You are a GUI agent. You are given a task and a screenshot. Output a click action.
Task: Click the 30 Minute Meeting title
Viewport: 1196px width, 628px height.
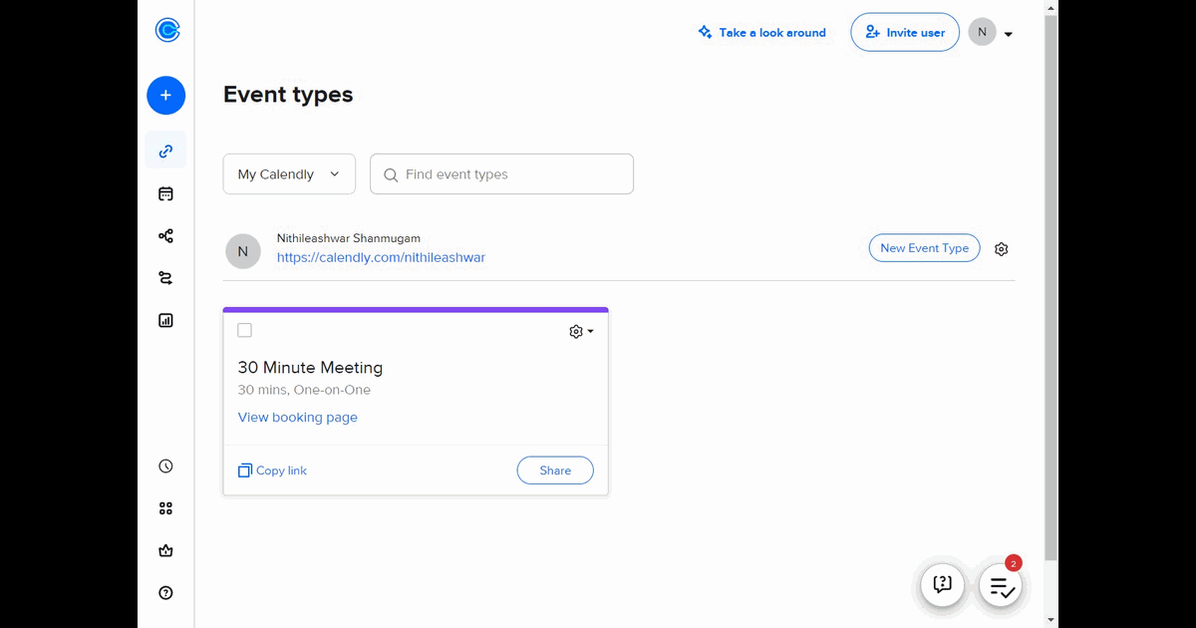coord(310,368)
